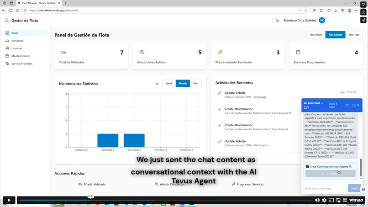The height and width of the screenshot is (207, 368).
Task: Click the Semana 3 chart bar
Action: click(x=134, y=140)
